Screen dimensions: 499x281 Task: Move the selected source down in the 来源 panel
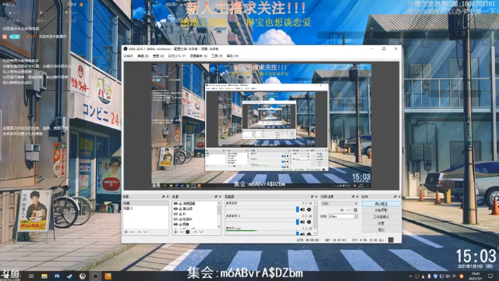tap(201, 232)
